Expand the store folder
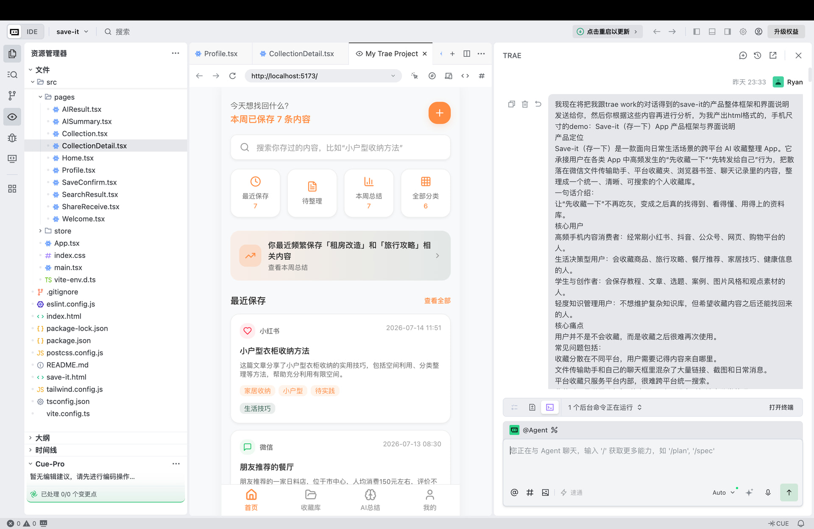 [40, 231]
